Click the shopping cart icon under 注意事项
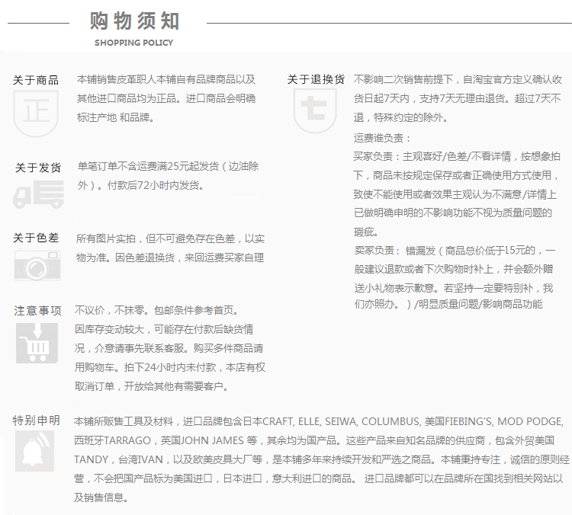This screenshot has width=572, height=515. (37, 343)
